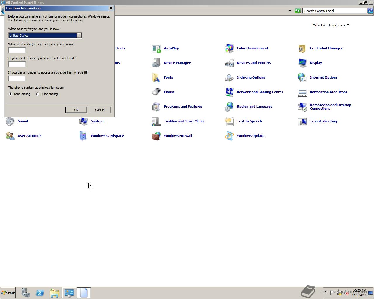Show hidden tray icons with the chevron
Image resolution: width=374 pixels, height=299 pixels.
pos(326,293)
